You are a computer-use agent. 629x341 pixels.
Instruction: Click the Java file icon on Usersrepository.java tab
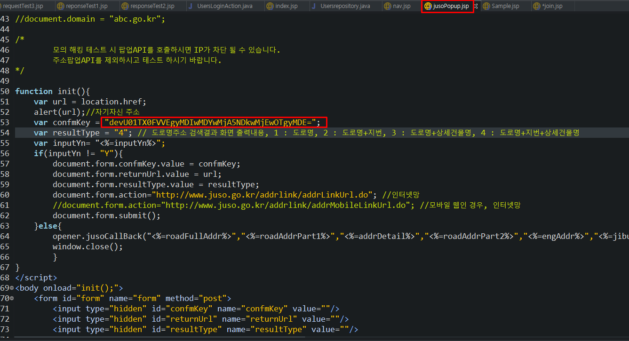pos(314,6)
